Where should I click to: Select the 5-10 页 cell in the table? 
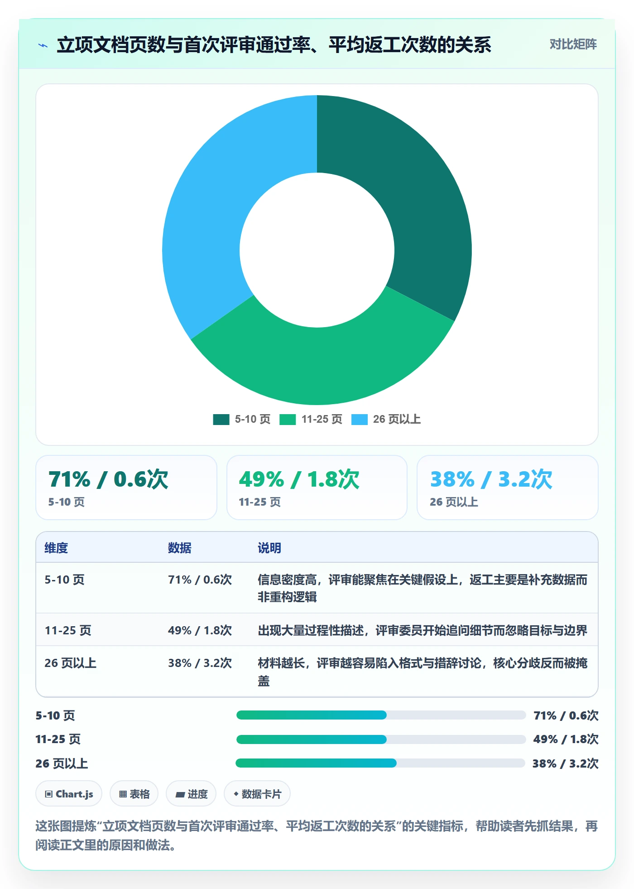pos(64,580)
